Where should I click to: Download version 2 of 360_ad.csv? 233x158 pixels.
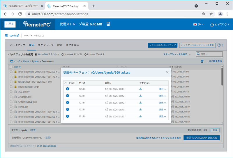click(x=140, y=110)
